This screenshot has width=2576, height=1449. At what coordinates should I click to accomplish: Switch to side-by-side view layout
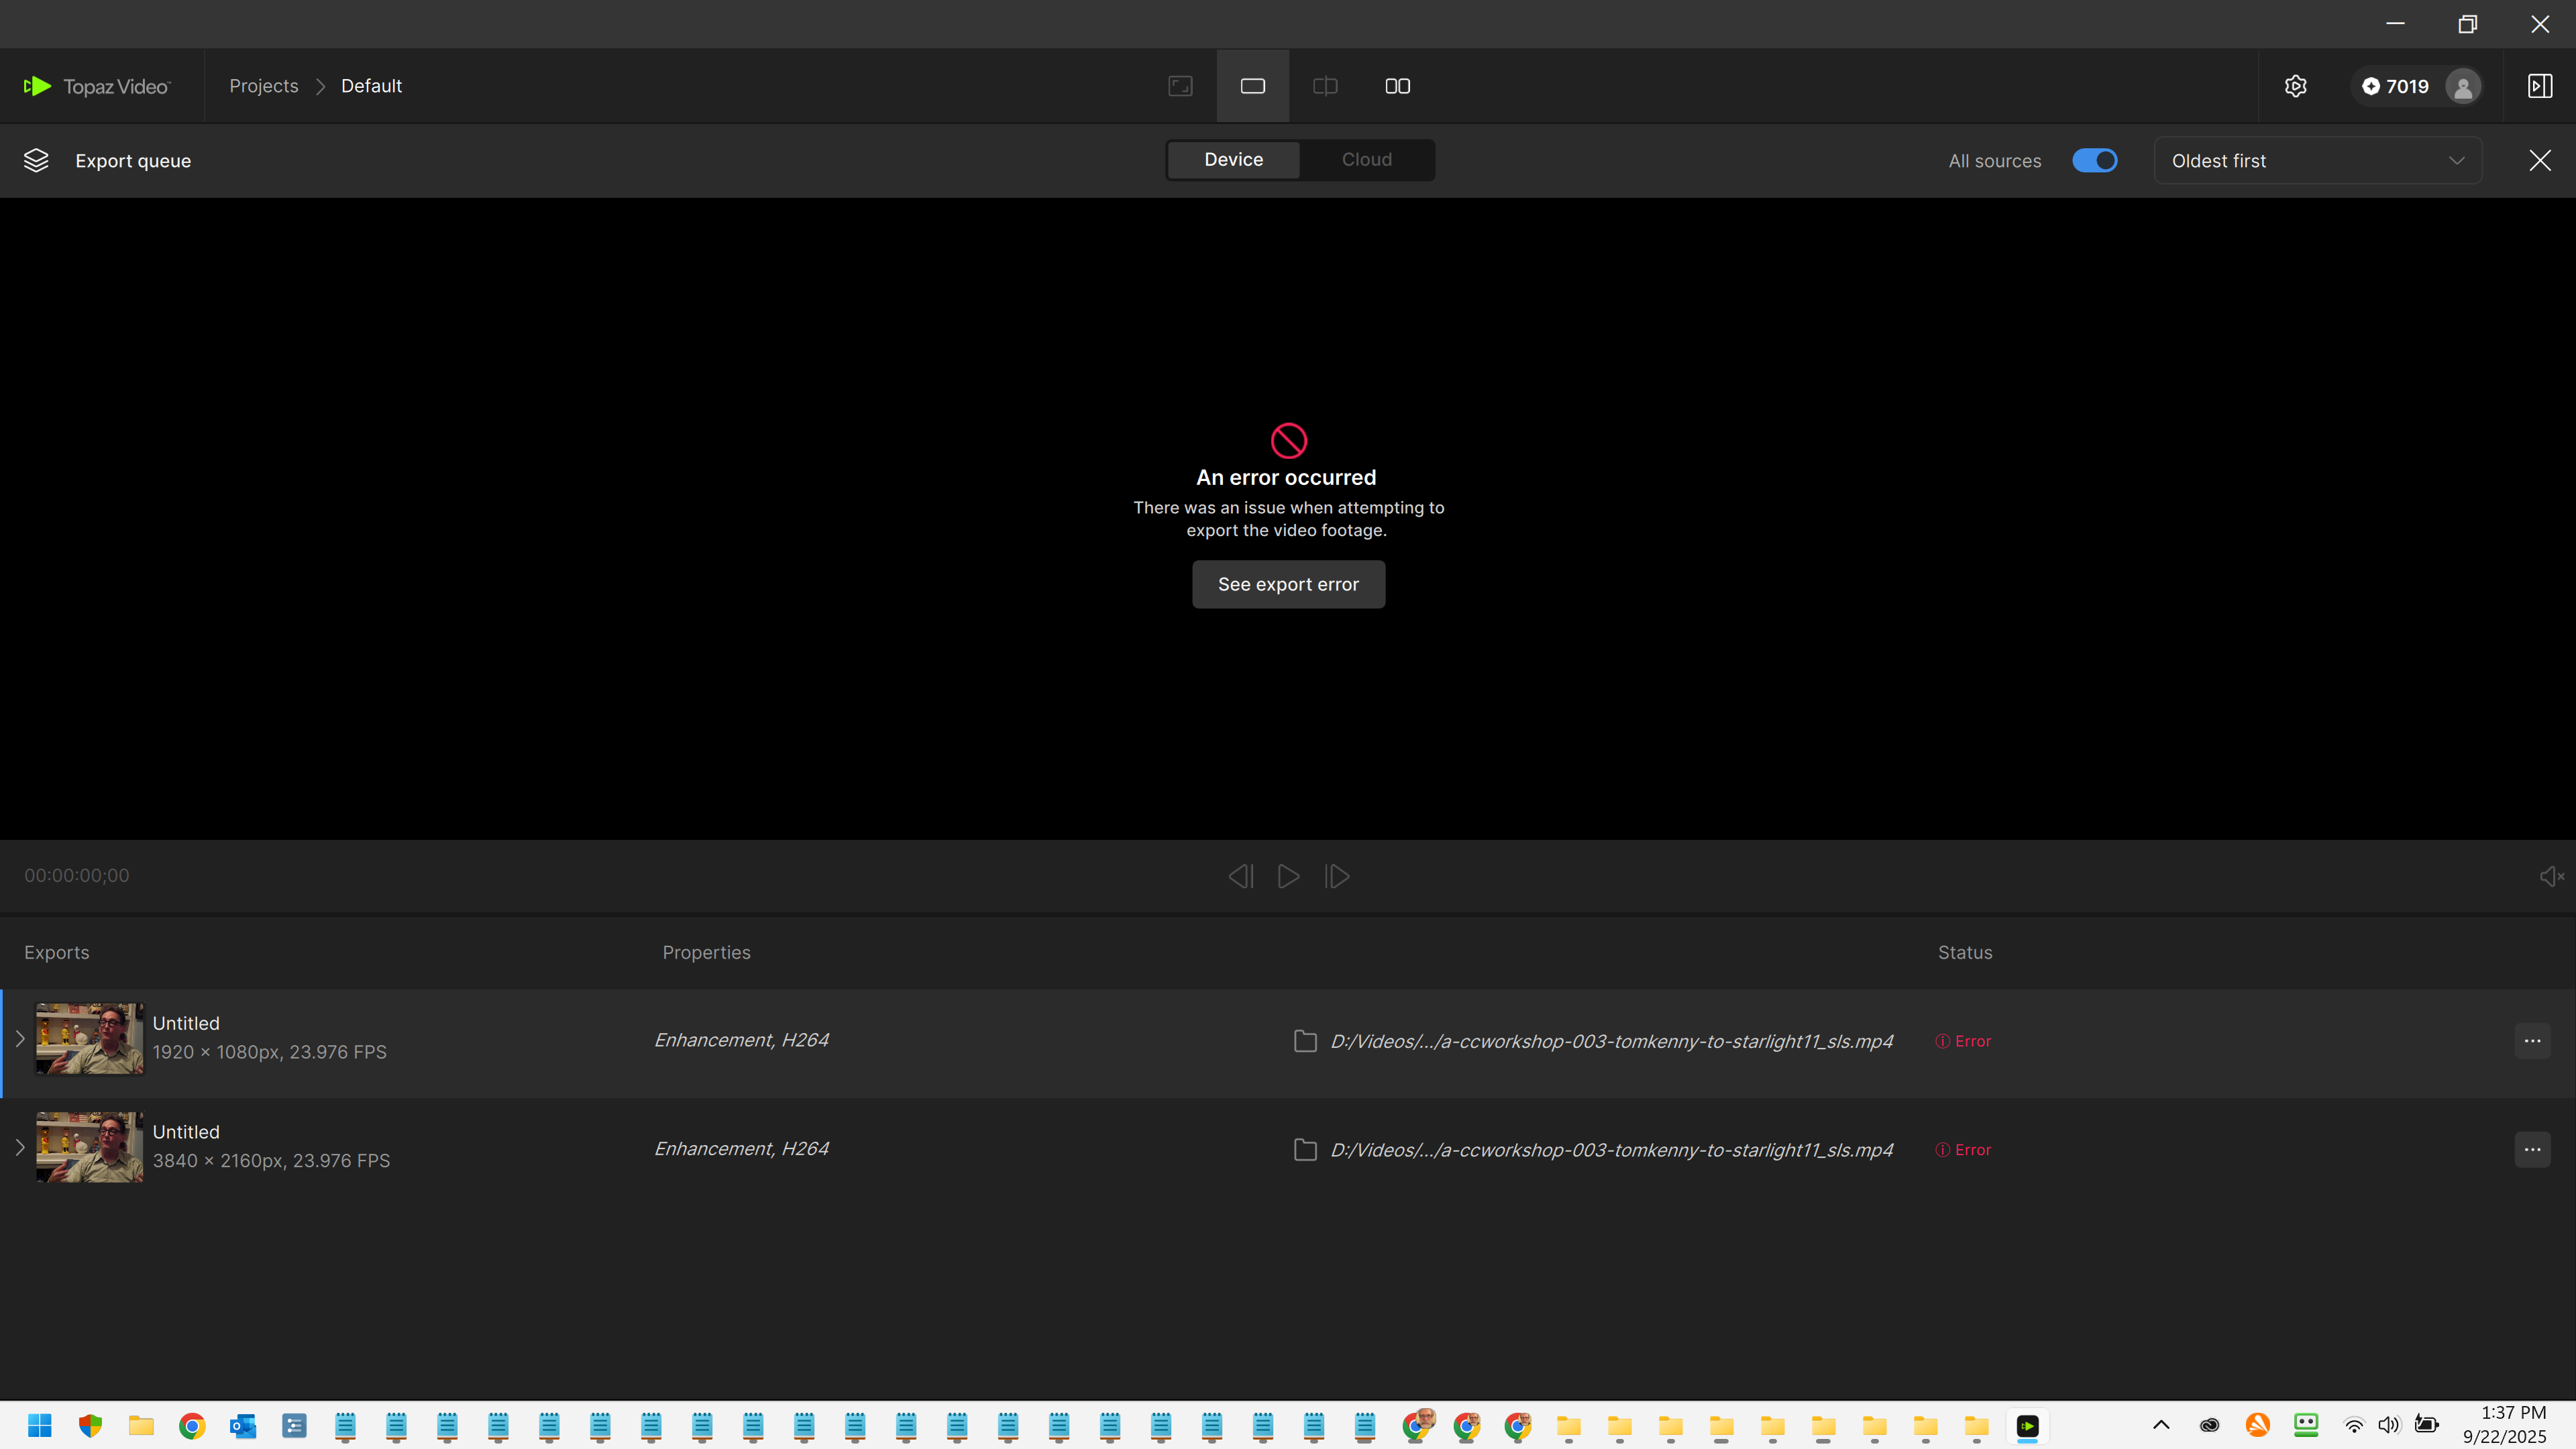pyautogui.click(x=1397, y=86)
